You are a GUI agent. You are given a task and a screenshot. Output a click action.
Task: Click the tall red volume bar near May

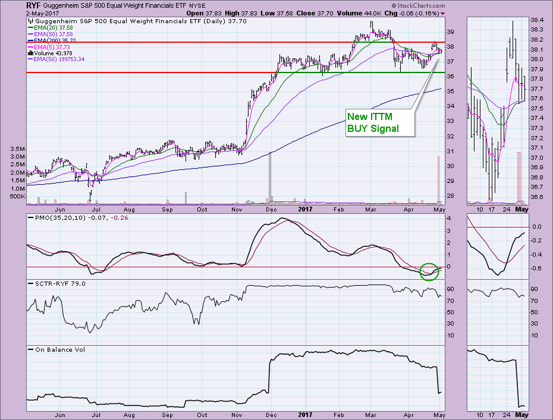pos(439,180)
